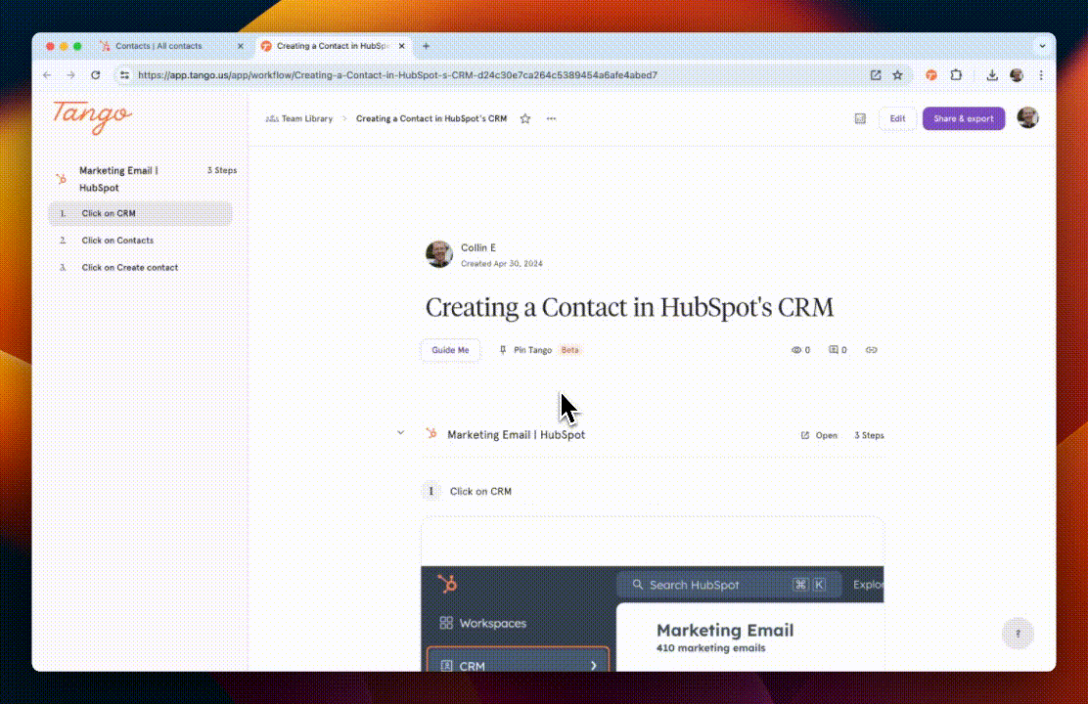Click the layout view icon left of Edit
The image size is (1088, 704).
click(860, 118)
